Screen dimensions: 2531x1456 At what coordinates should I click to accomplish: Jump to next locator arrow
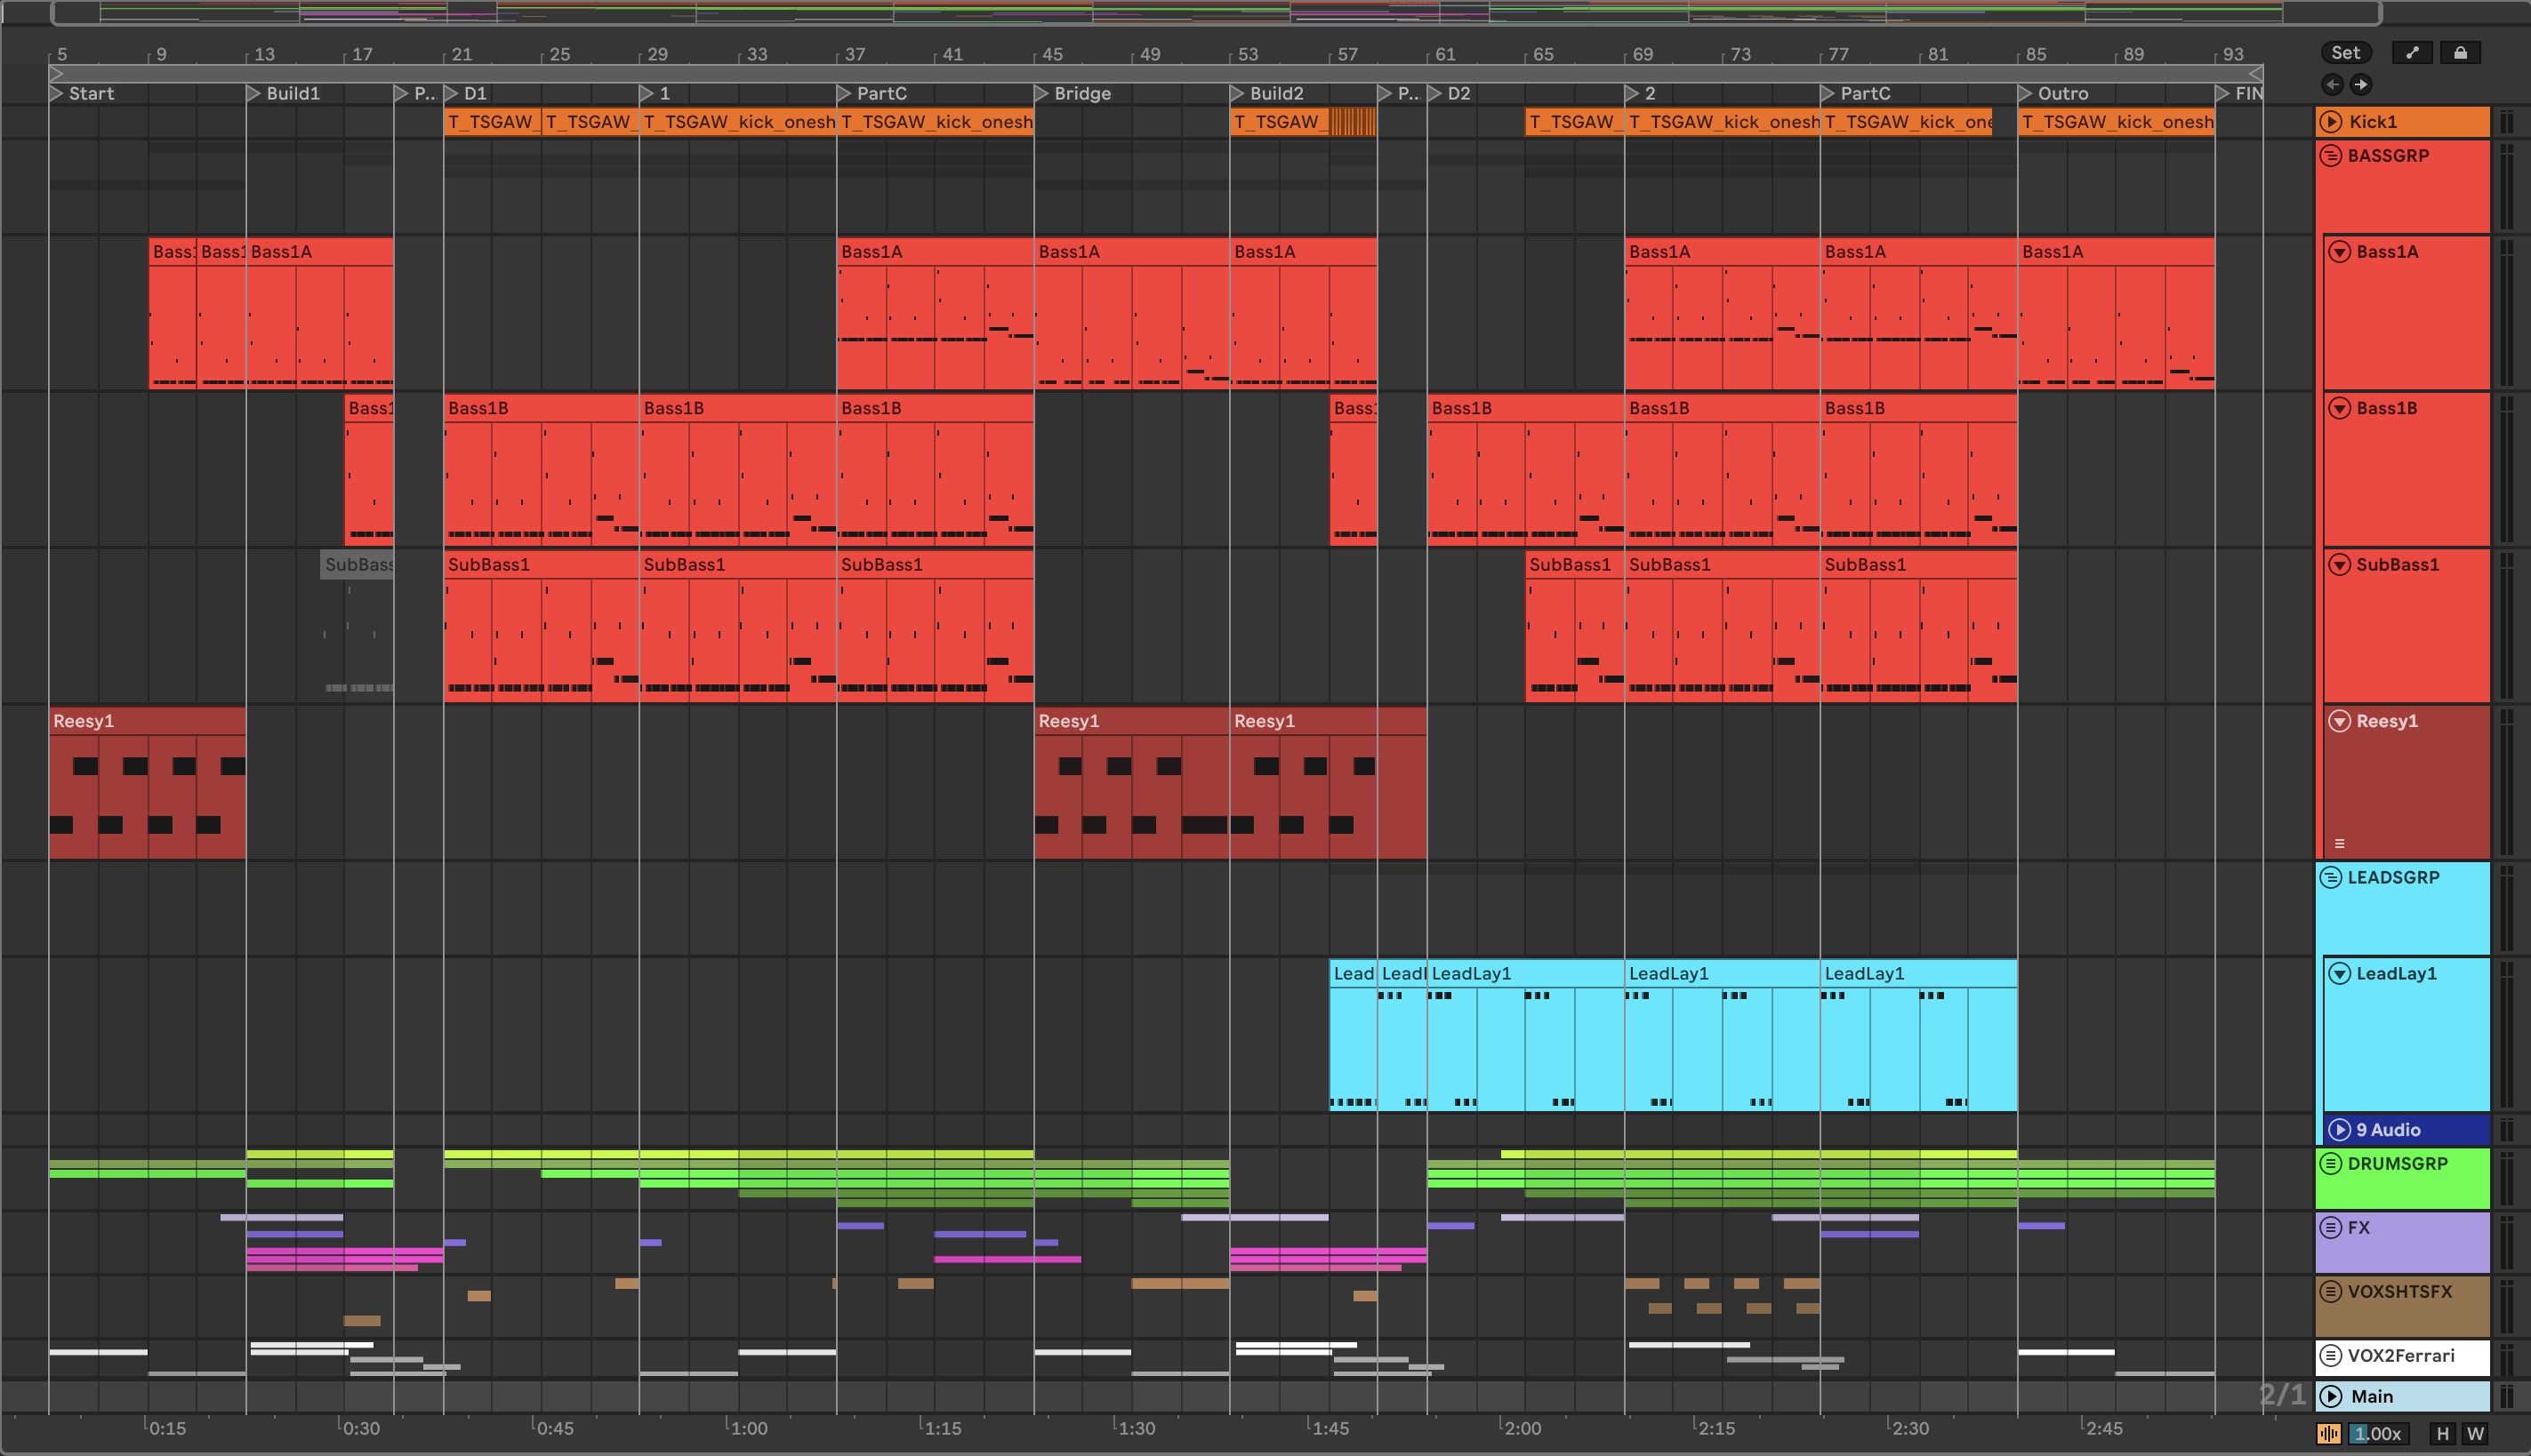click(x=2361, y=84)
